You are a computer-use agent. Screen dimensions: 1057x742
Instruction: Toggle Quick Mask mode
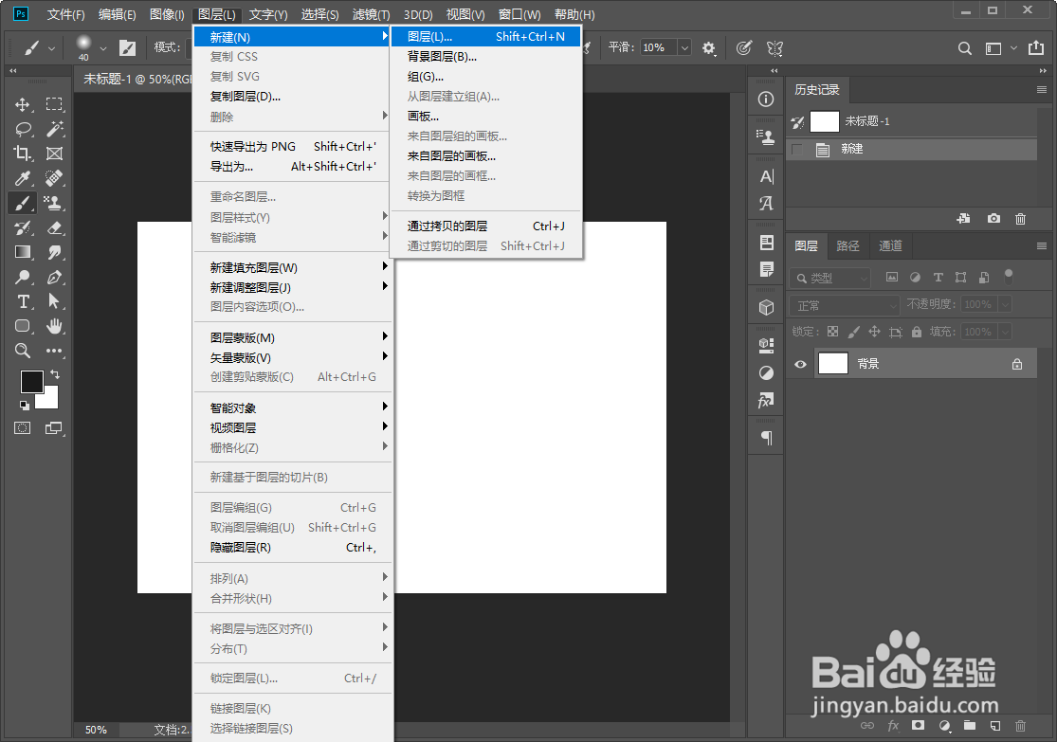22,428
